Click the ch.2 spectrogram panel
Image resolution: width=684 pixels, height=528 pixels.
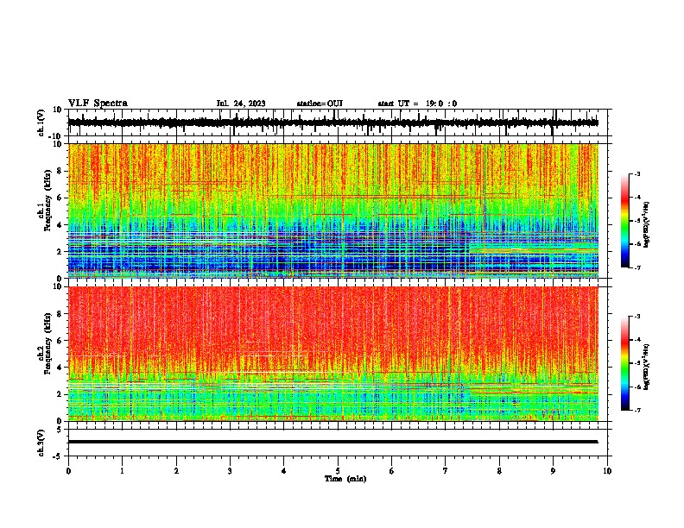[x=333, y=354]
